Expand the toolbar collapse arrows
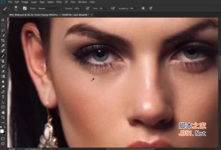 click(x=1, y=13)
